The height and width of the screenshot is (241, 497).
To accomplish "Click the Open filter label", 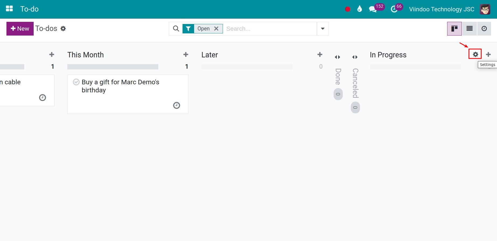I will coord(203,29).
